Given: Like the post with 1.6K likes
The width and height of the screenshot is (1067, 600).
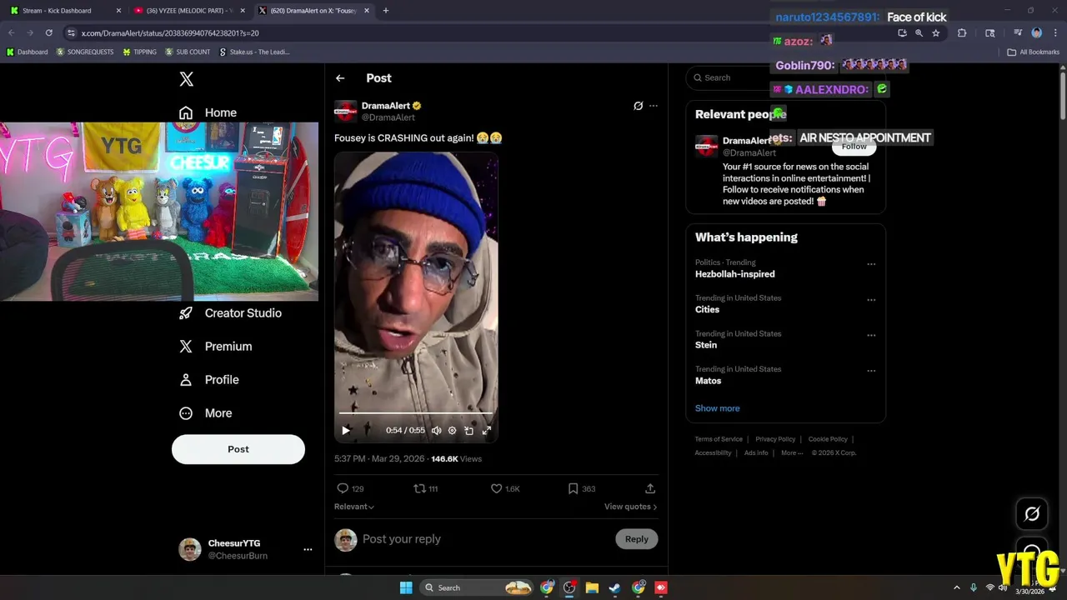Looking at the screenshot, I should pos(505,489).
